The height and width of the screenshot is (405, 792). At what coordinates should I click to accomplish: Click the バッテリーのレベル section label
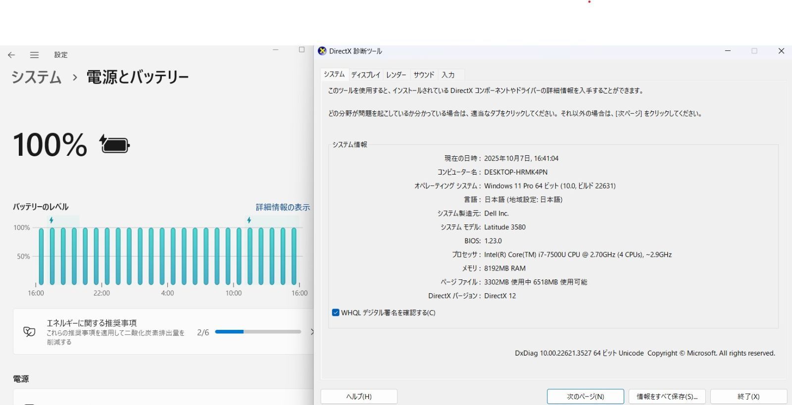41,207
